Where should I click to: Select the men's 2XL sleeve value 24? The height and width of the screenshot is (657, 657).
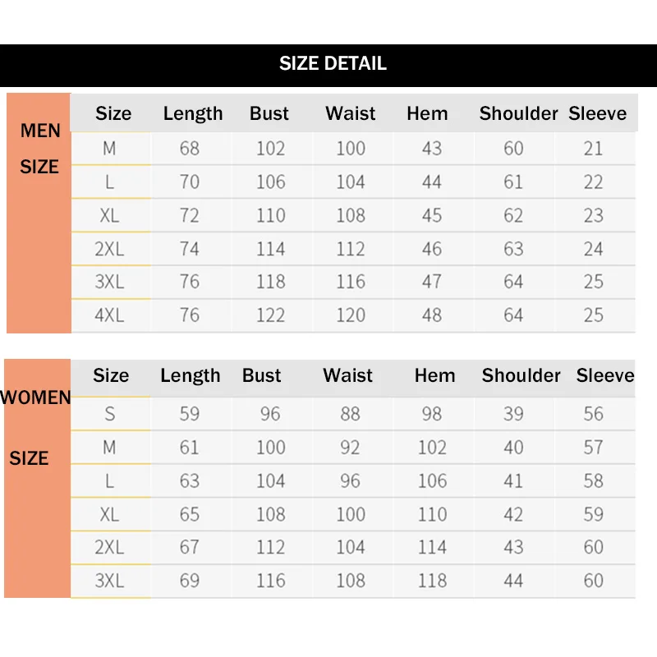[593, 249]
